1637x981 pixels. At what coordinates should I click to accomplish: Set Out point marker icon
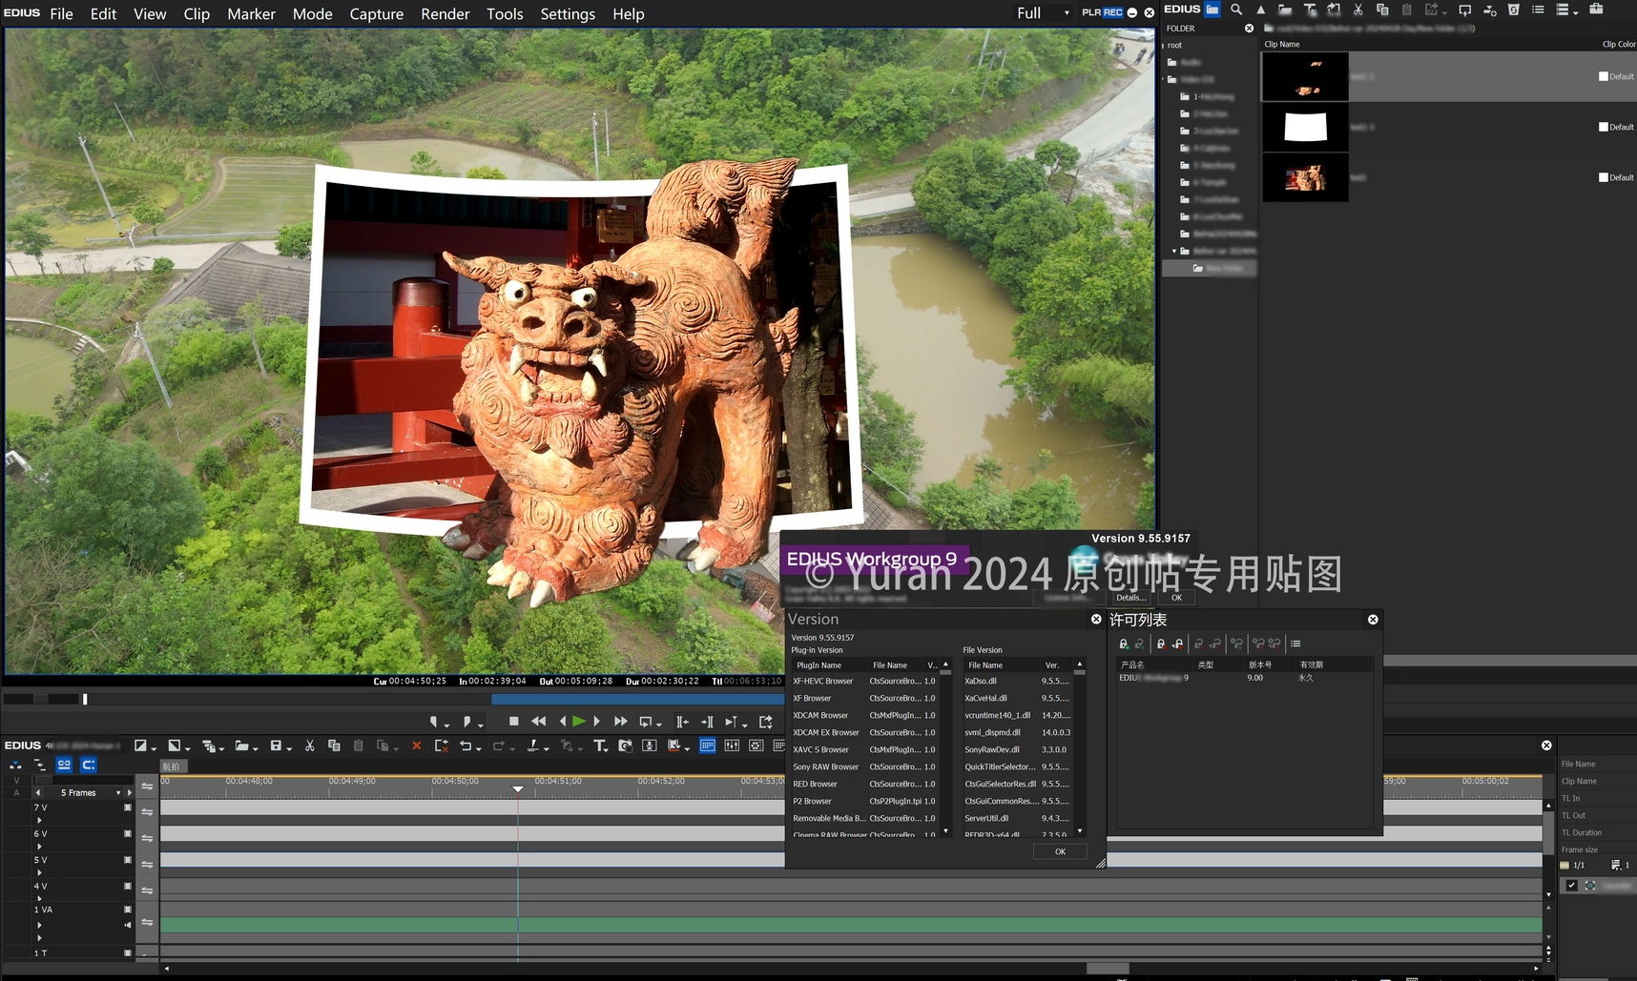click(x=466, y=722)
